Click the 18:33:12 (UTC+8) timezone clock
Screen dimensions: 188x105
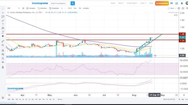point(169,99)
